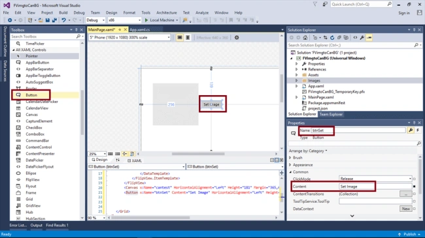Switch to the Team Explorer tab
Viewport: 425px width, 238px height.
tap(331, 114)
